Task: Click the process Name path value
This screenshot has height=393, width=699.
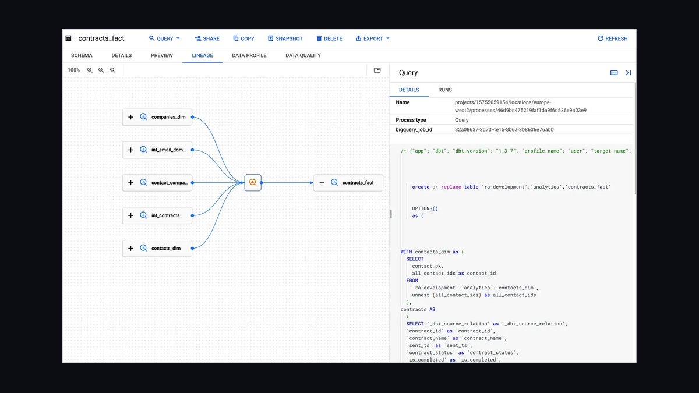Action: pyautogui.click(x=521, y=106)
